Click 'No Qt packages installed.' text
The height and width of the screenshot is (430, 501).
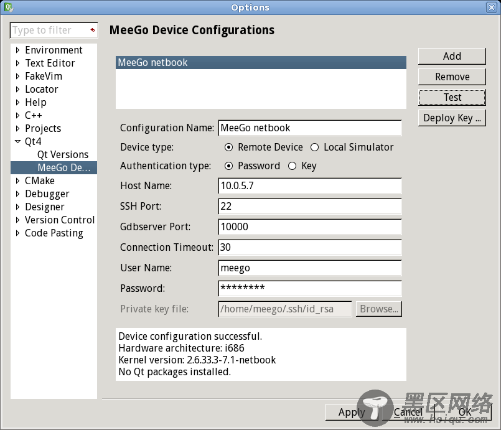[x=174, y=372]
